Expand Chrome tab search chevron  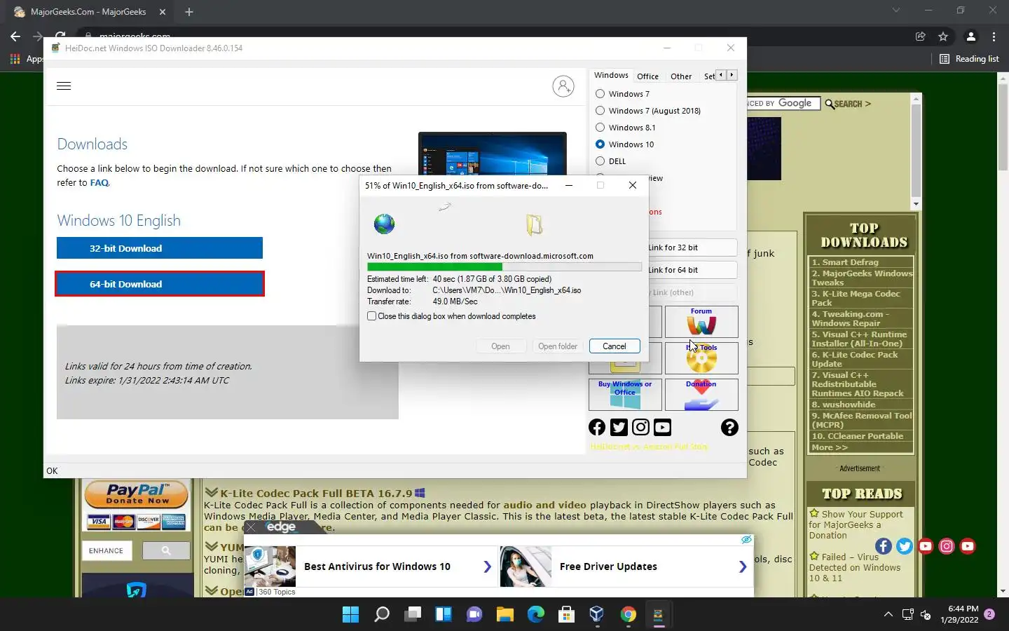tap(895, 11)
